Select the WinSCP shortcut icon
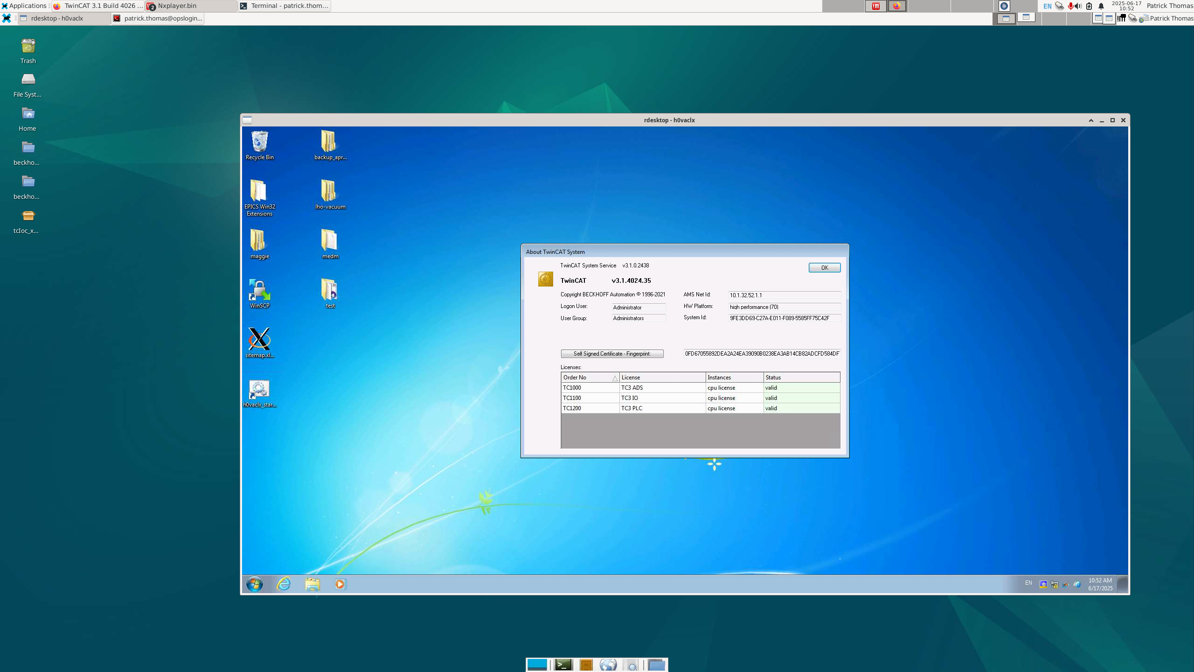Screen dimensions: 1194x672 point(260,294)
